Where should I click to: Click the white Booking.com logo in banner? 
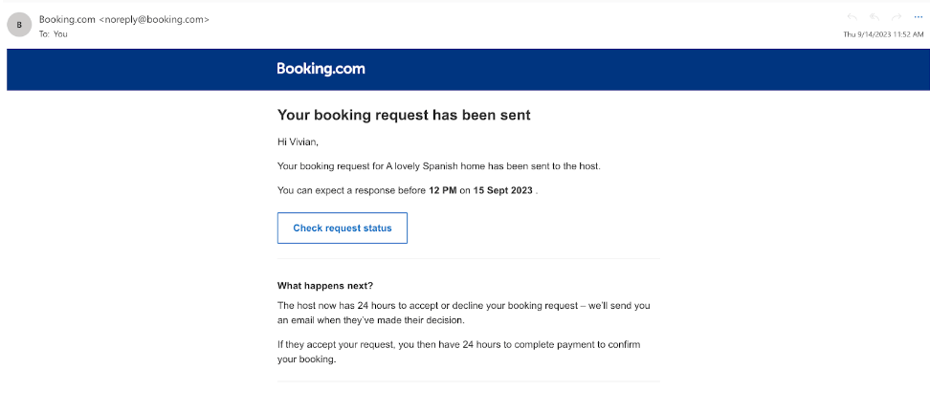321,69
